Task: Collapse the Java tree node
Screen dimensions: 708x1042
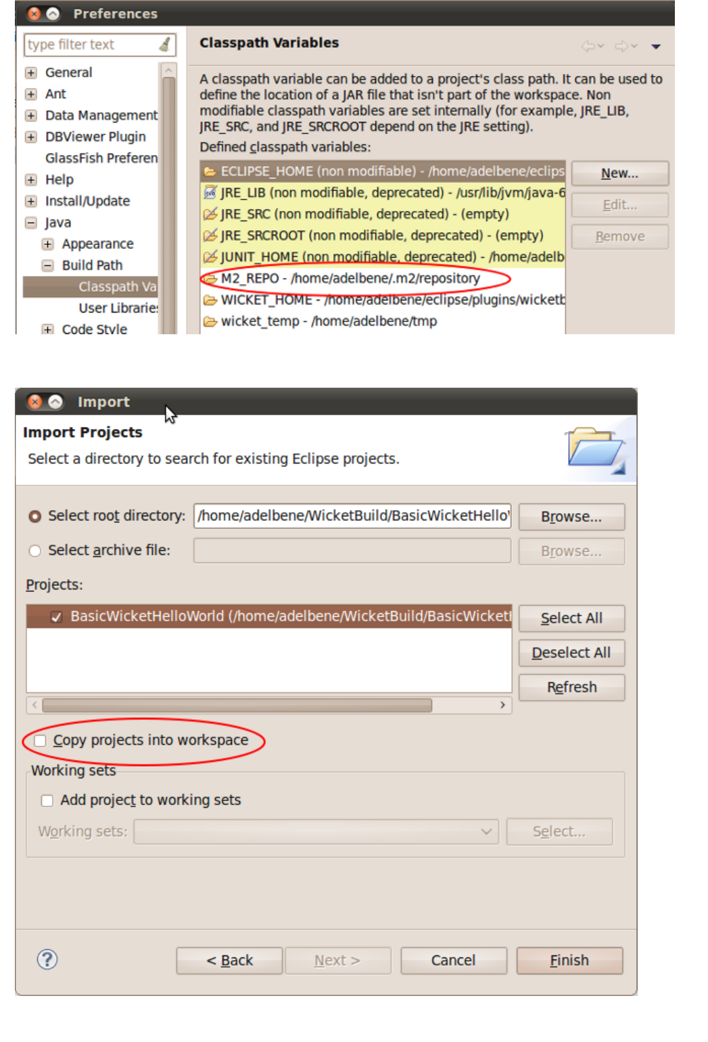Action: 31,223
